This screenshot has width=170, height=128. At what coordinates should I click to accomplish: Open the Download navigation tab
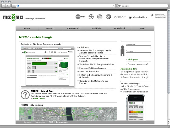[119, 28]
